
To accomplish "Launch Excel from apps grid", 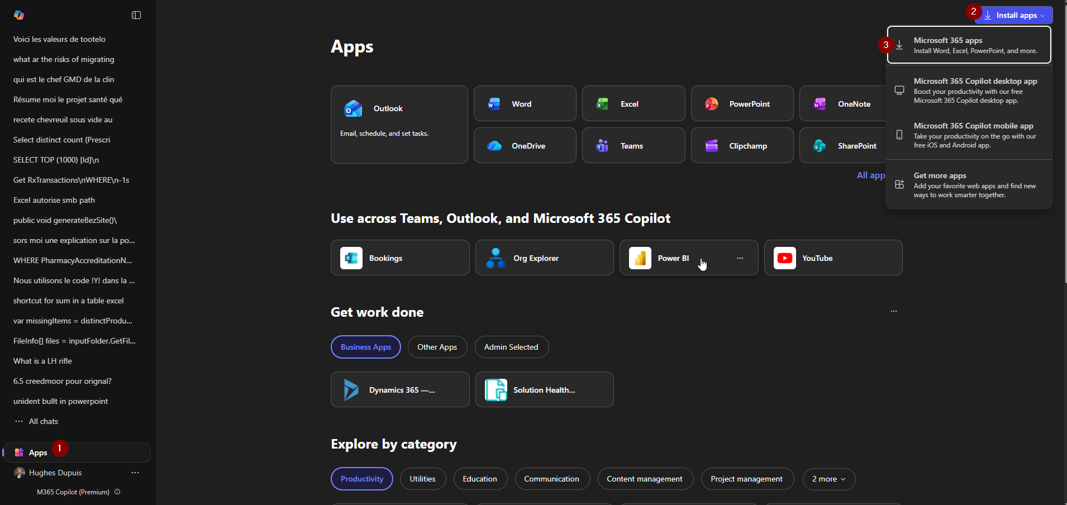I will click(x=633, y=103).
